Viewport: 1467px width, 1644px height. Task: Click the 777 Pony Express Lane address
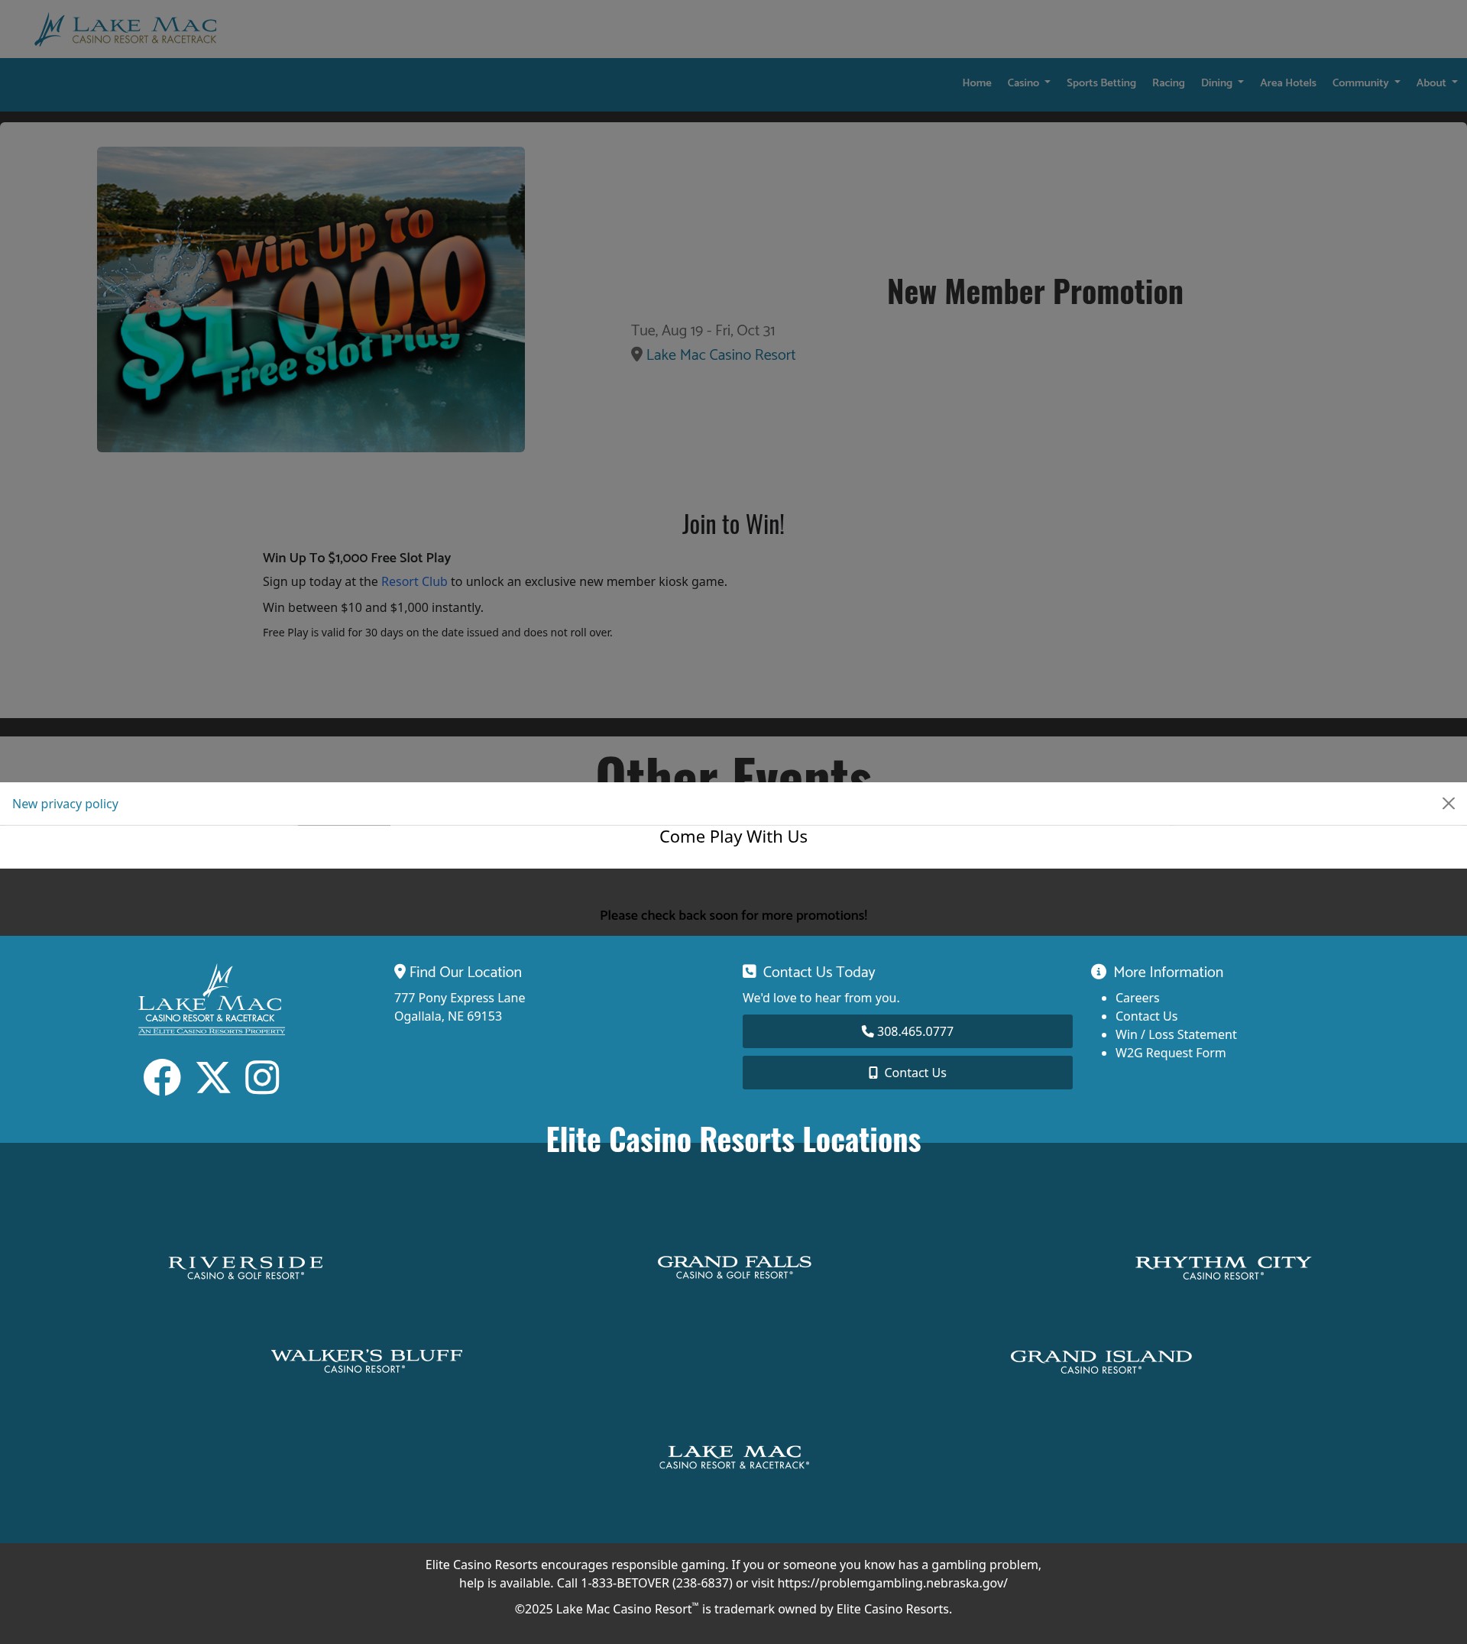point(459,998)
